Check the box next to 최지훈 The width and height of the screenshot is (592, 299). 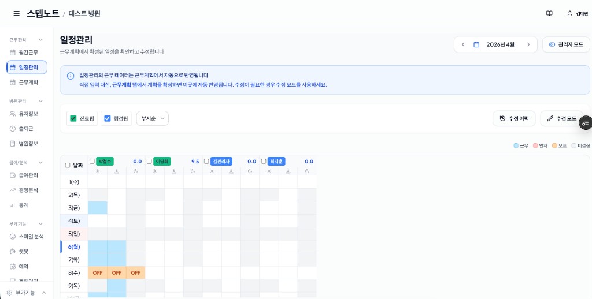click(x=264, y=162)
